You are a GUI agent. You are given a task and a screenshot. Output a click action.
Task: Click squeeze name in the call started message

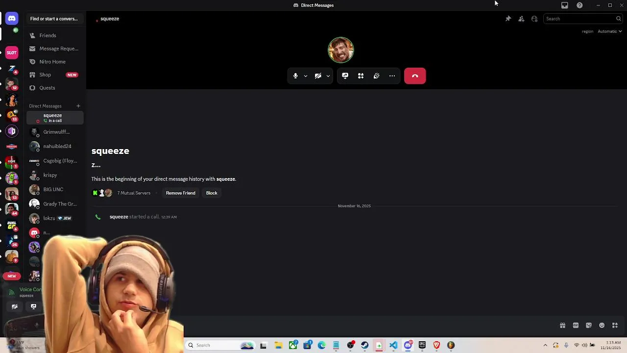click(x=119, y=217)
